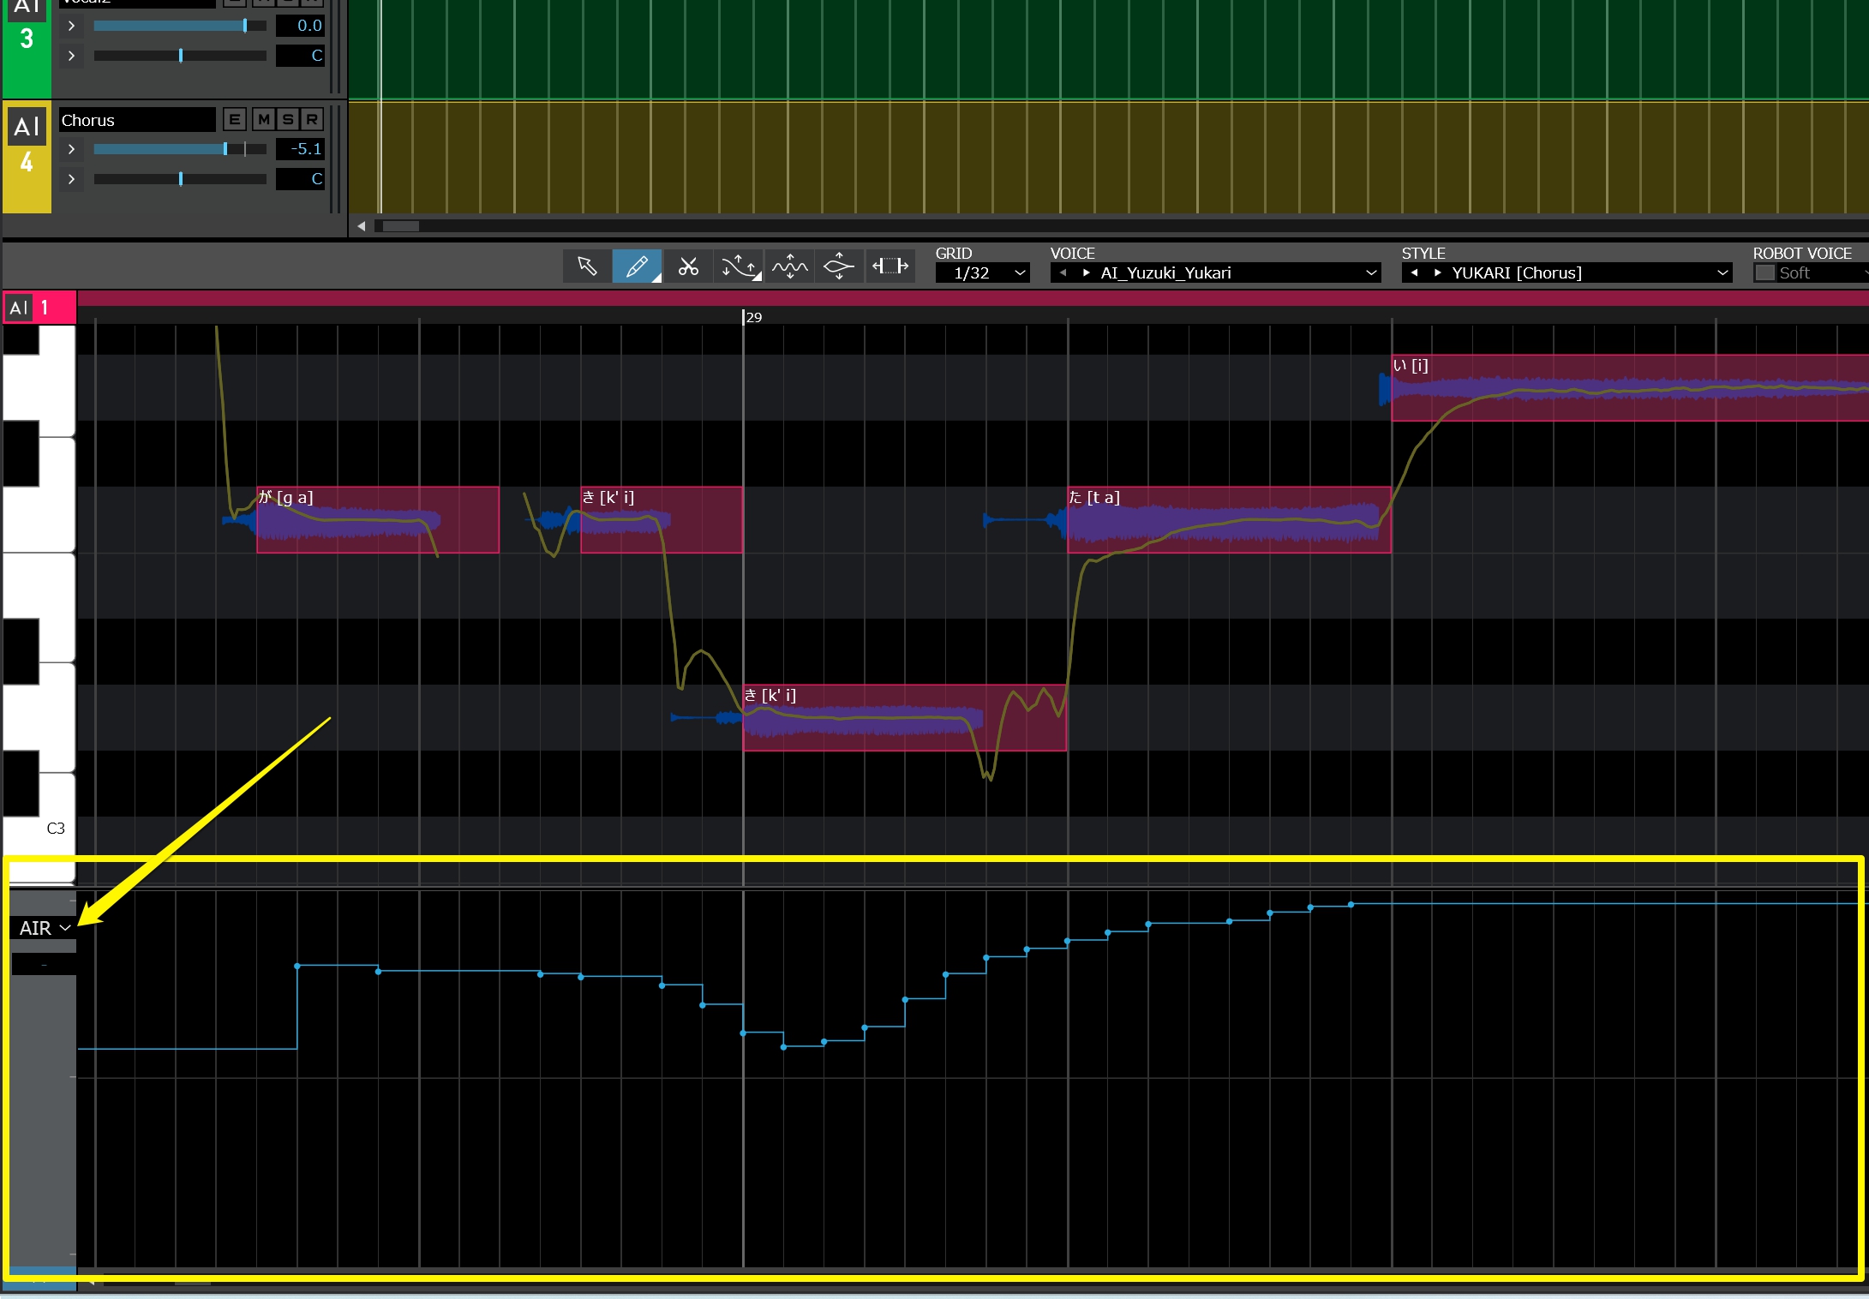Select the timing range adjust tool

click(x=890, y=266)
